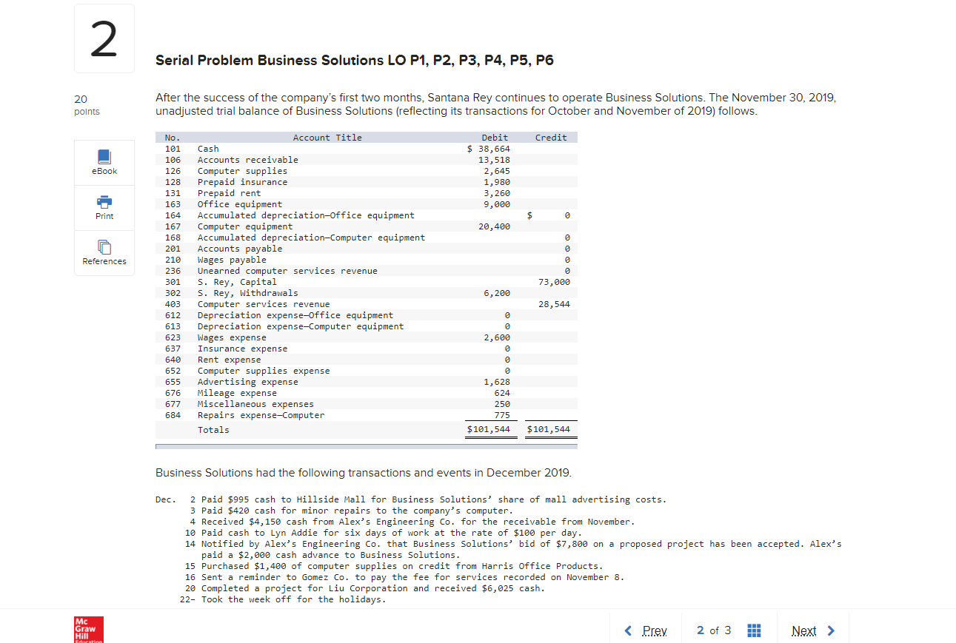Image resolution: width=956 pixels, height=643 pixels.
Task: Click the horizontal scrollbar below the trial balance
Action: 366,445
